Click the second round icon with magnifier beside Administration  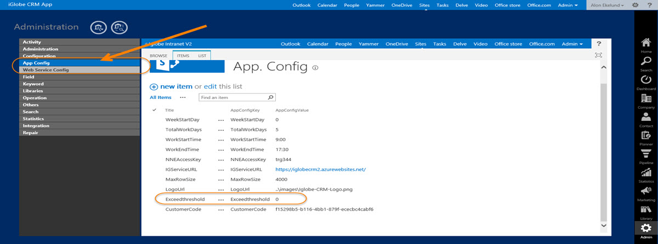click(119, 27)
